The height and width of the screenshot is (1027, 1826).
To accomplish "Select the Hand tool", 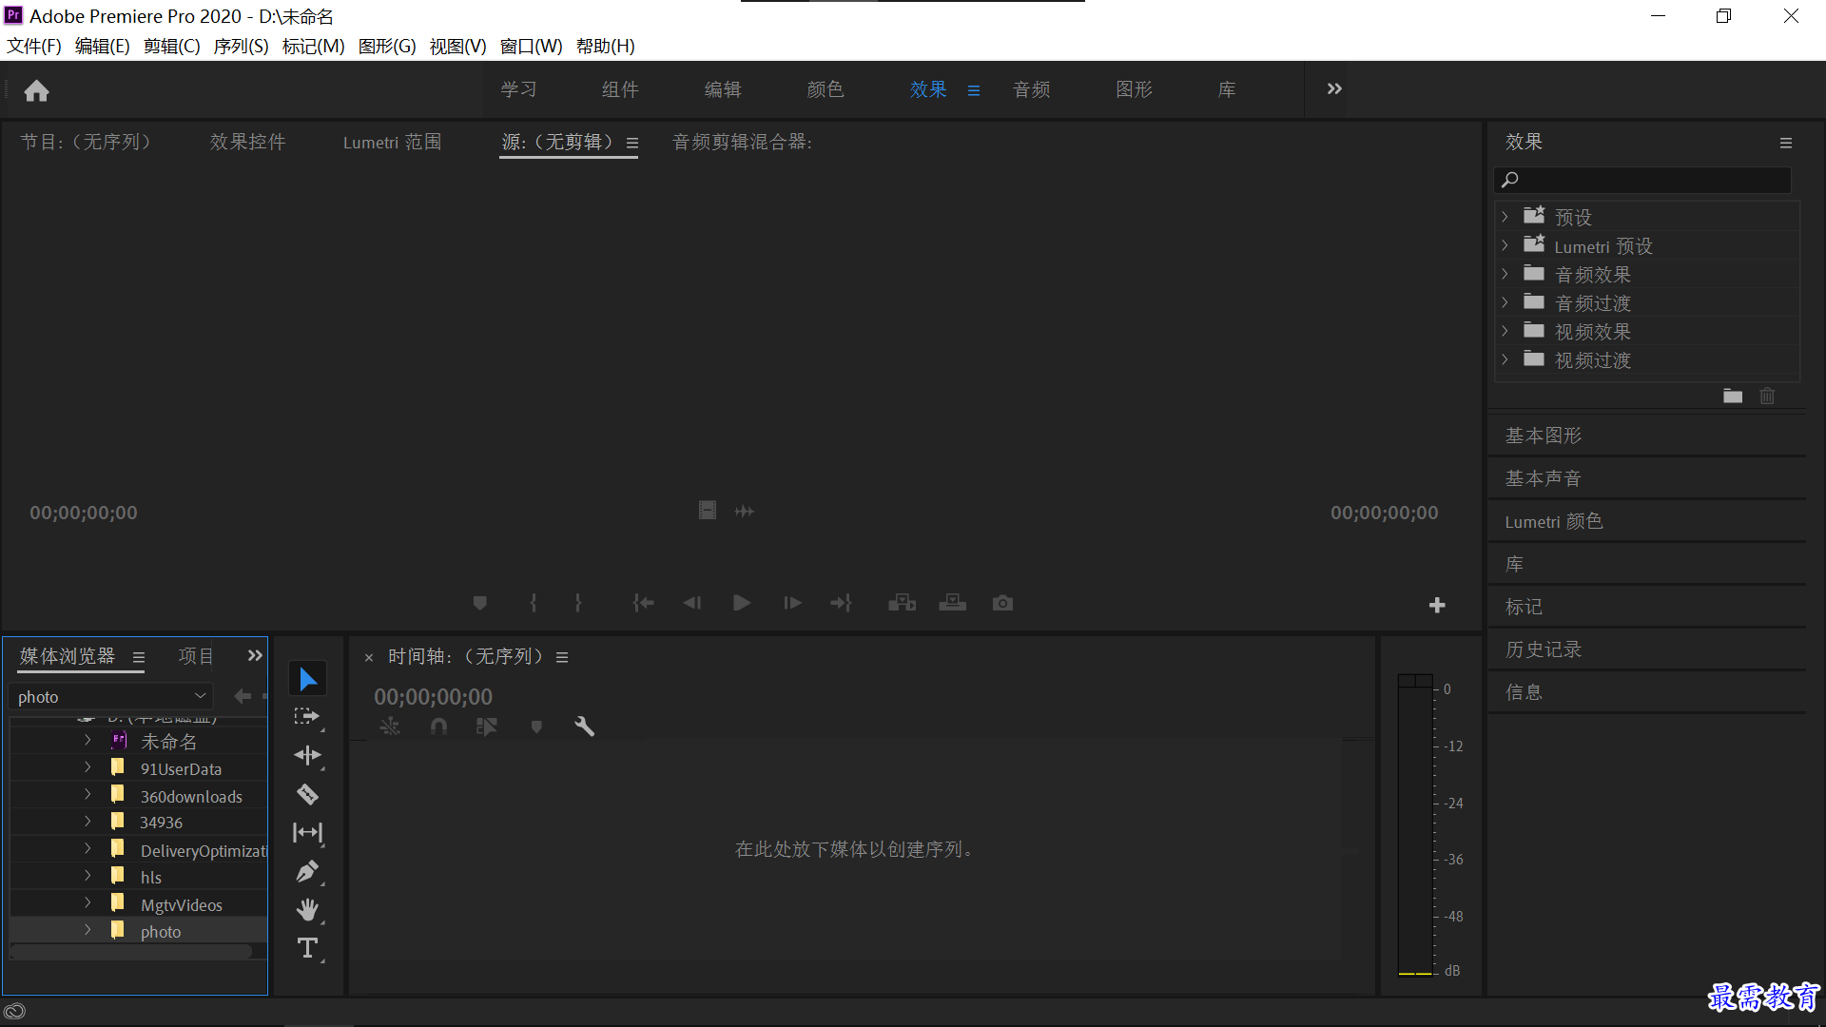I will coord(307,910).
